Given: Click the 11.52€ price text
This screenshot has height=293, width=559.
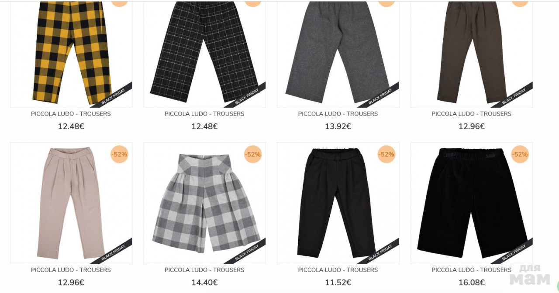Looking at the screenshot, I should coord(338,283).
